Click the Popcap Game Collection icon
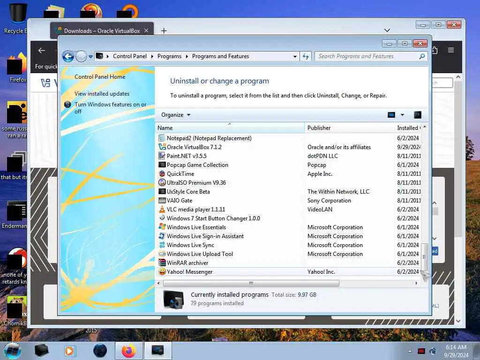The image size is (480, 360). click(162, 165)
